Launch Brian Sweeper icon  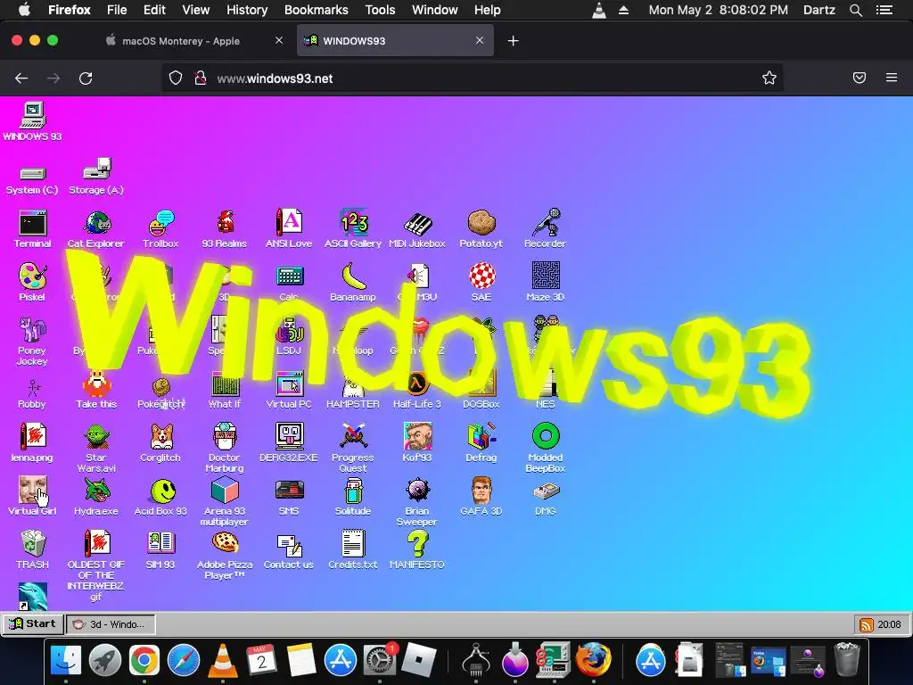point(417,491)
